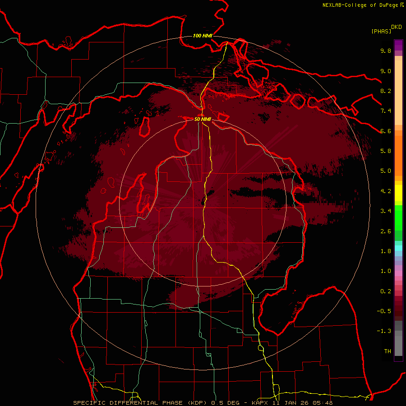The width and height of the screenshot is (406, 406).
Task: Click the 3.4 value on the color scale
Action: 386,211
